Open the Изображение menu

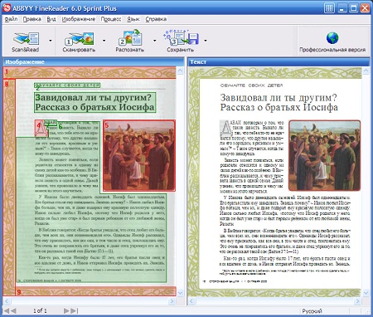[79, 19]
